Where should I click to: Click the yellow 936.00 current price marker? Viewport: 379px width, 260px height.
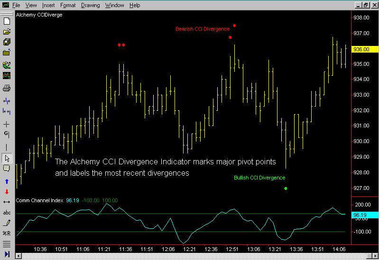click(x=365, y=49)
